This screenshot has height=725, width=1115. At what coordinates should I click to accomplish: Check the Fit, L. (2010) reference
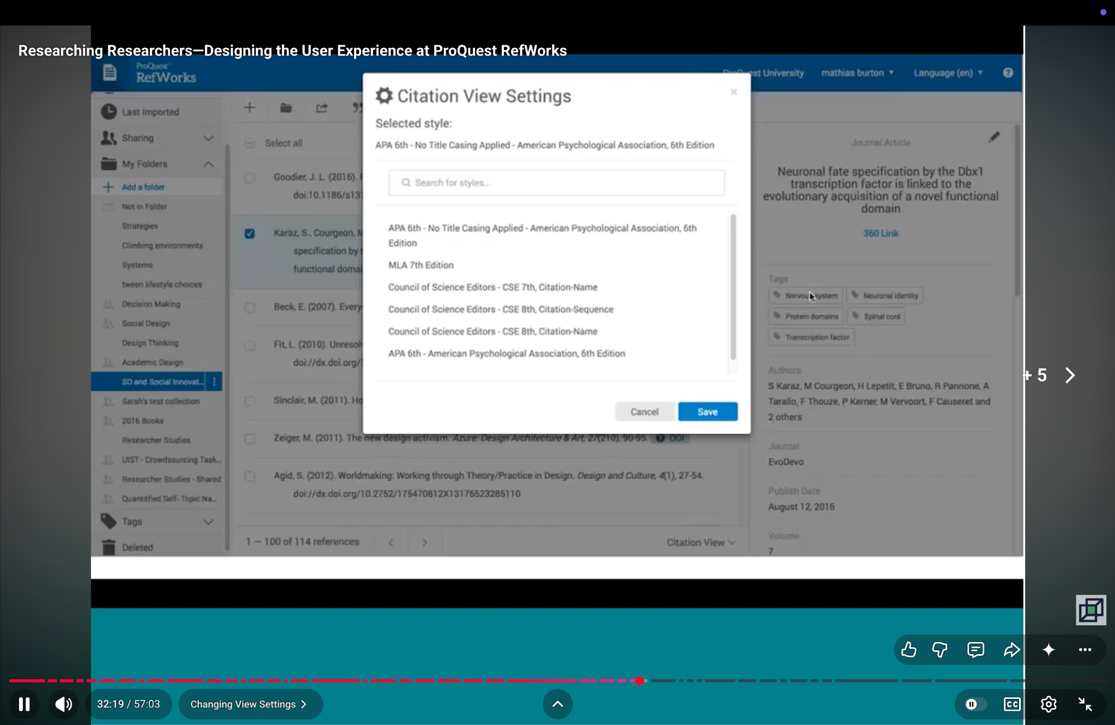click(249, 345)
